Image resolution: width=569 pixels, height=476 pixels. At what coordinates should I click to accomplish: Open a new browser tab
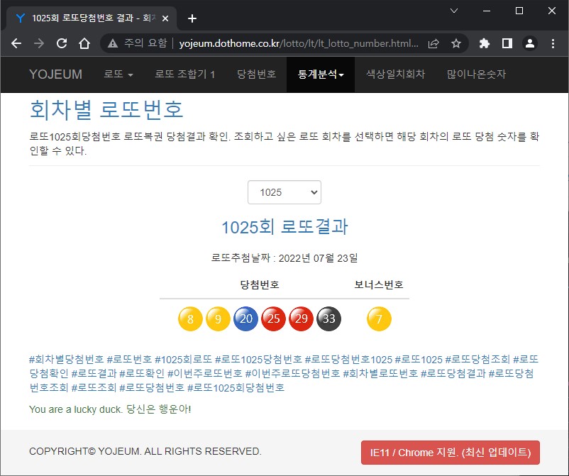coord(192,18)
